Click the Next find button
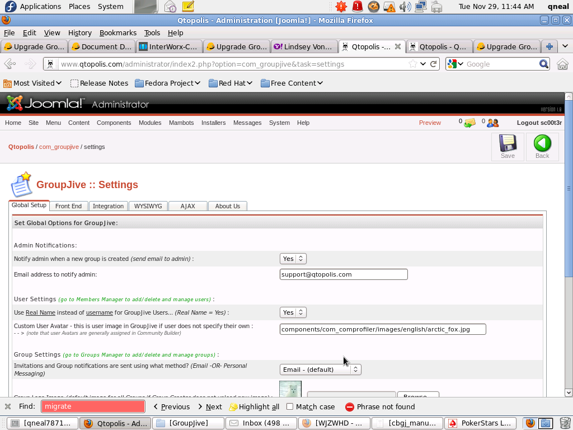The image size is (573, 430). [x=210, y=406]
